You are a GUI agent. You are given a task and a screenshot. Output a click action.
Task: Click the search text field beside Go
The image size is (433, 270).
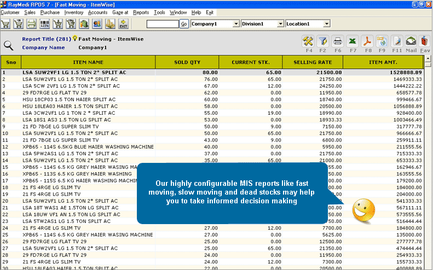point(163,24)
